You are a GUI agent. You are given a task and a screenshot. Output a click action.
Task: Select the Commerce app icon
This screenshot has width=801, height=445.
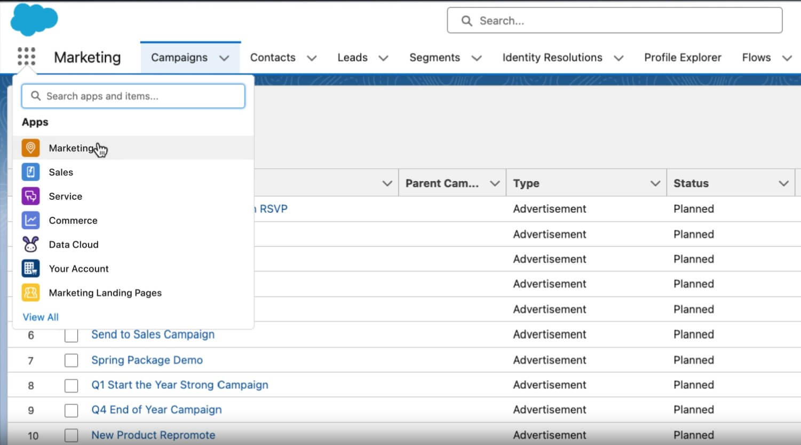coord(30,220)
